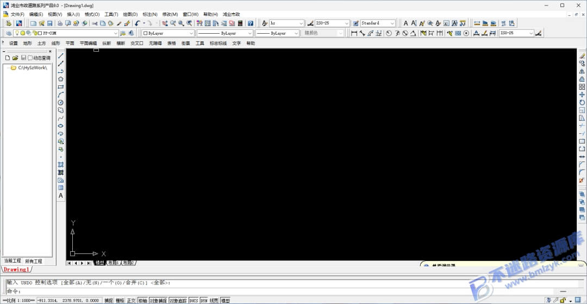Image resolution: width=587 pixels, height=304 pixels.
Task: Select the Line drawing tool
Action: (61, 56)
